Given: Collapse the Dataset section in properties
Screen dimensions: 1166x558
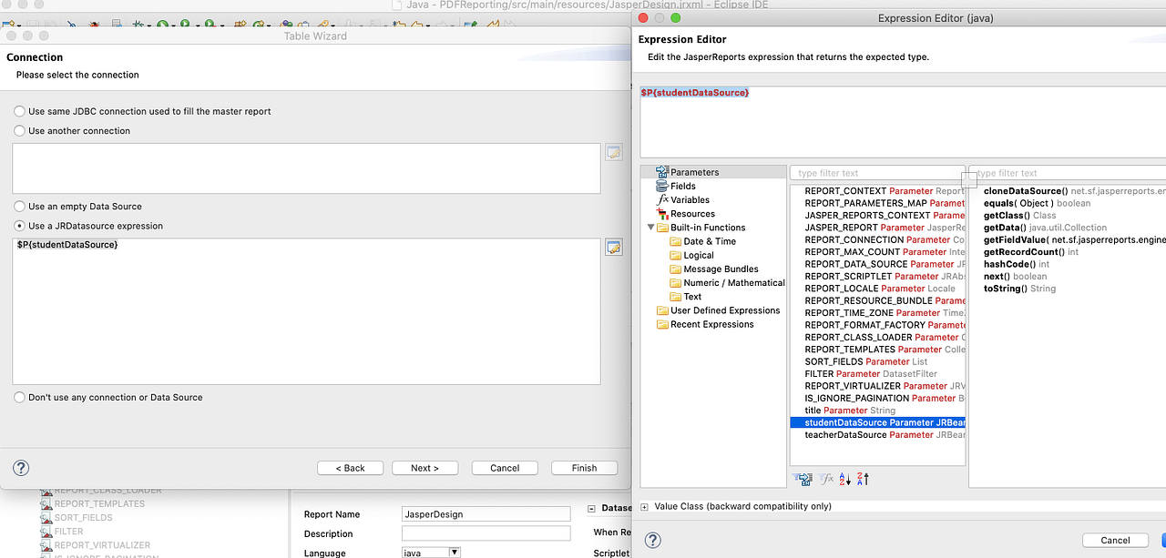Looking at the screenshot, I should 592,510.
